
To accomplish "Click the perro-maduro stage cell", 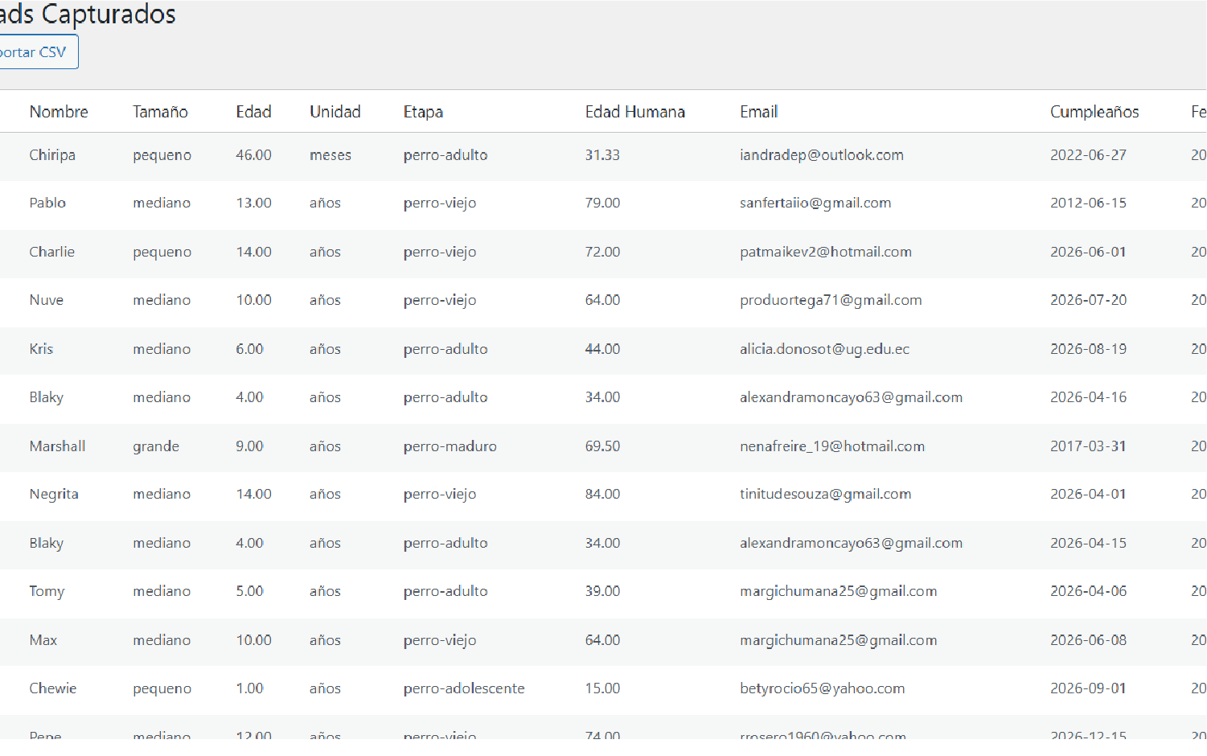I will 450,446.
